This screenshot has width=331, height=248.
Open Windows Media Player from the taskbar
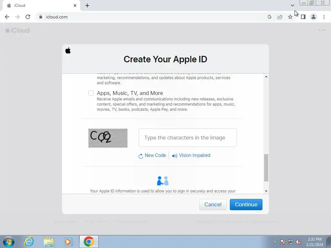[69, 242]
